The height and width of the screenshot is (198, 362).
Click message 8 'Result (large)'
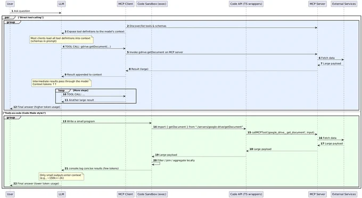138,69
